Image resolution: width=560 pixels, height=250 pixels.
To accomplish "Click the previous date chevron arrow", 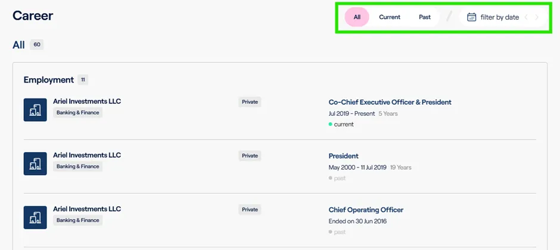I will [x=526, y=17].
